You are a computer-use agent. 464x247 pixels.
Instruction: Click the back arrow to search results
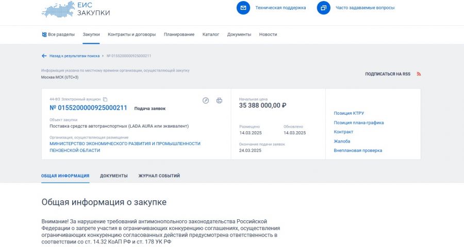[44, 56]
